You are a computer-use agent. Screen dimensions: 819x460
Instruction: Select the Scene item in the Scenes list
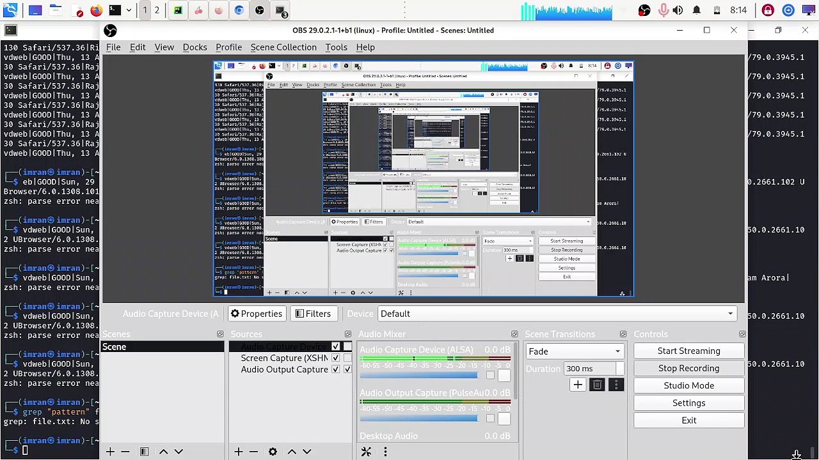point(163,347)
